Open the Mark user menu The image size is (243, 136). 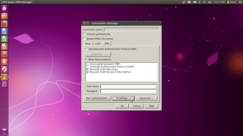232,2
